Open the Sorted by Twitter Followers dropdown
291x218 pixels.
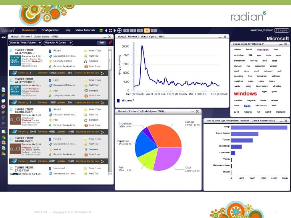coord(26,43)
